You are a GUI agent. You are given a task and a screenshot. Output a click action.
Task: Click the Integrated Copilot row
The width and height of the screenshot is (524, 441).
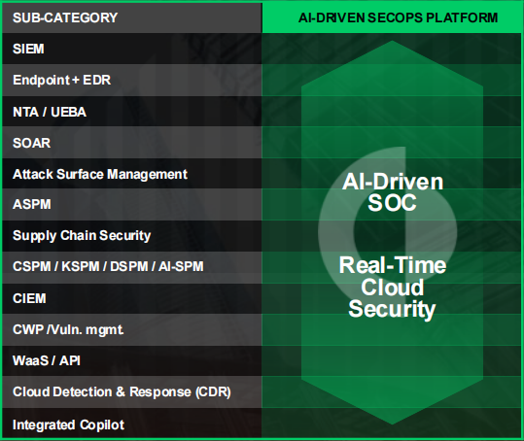coord(132,423)
